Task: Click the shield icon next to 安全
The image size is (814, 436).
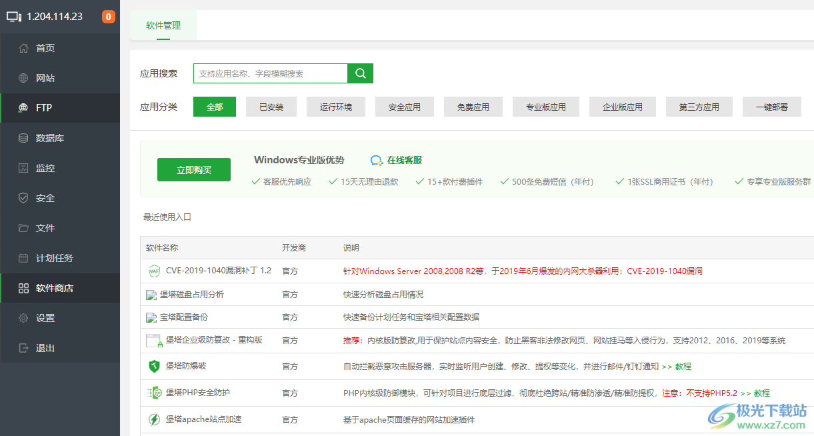Action: (x=23, y=198)
